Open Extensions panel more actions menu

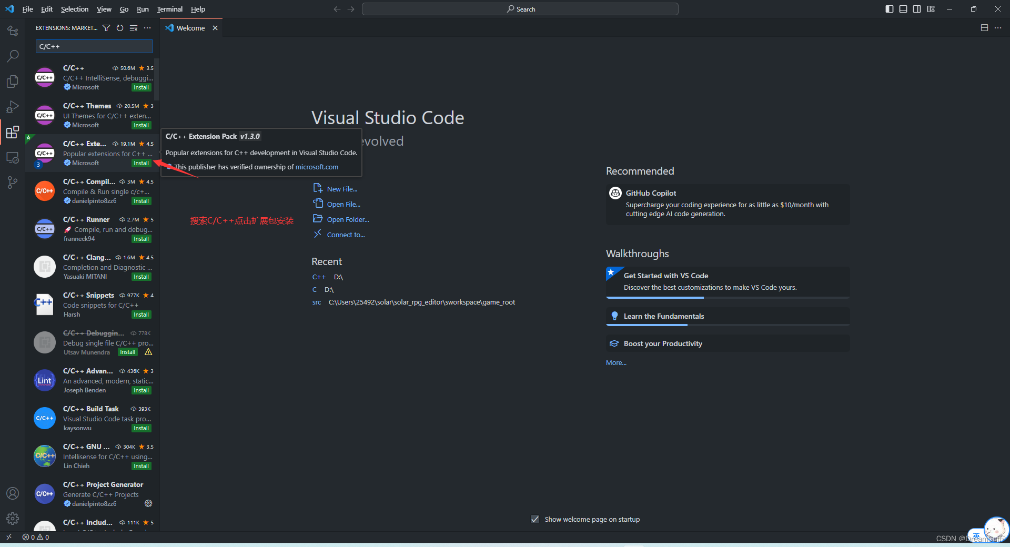pyautogui.click(x=147, y=28)
